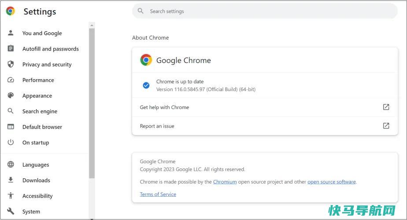Click the magnifier icon for Search engine

click(x=11, y=111)
